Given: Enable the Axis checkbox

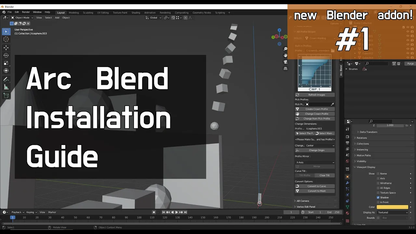Looking at the screenshot, I should [x=378, y=178].
